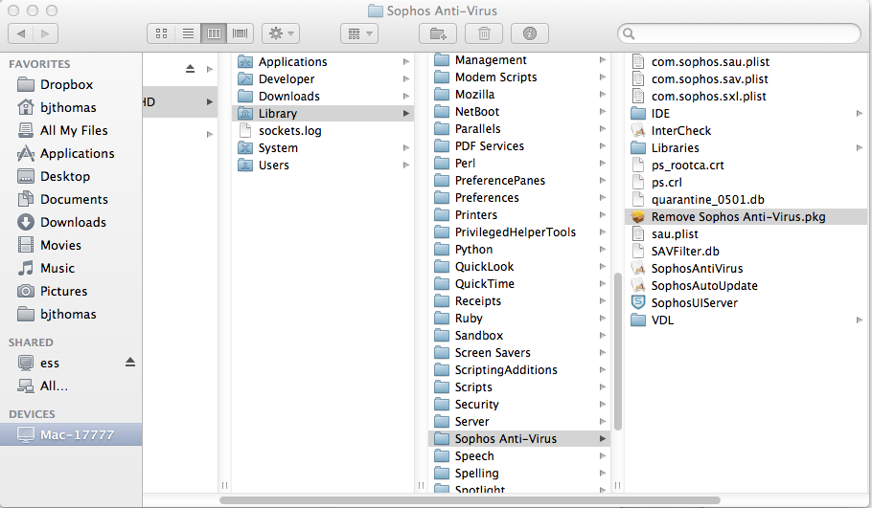Go back with the left arrow button
Image resolution: width=872 pixels, height=508 pixels.
click(x=21, y=33)
